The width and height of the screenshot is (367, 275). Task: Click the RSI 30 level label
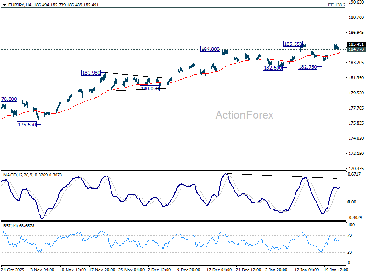click(x=350, y=253)
